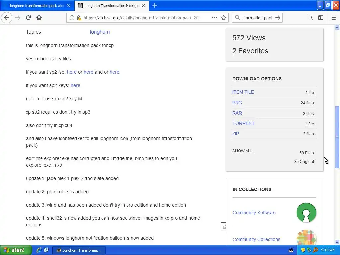Open the first sp2 iso here link
Screen dimensions: 340x255
72,72
